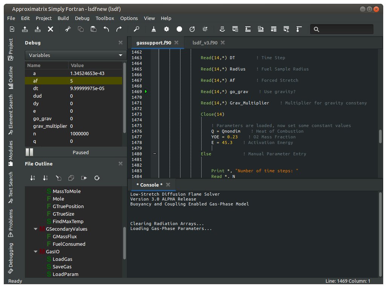Open the Element Search sidebar tab
The height and width of the screenshot is (288, 387).
pyautogui.click(x=11, y=115)
